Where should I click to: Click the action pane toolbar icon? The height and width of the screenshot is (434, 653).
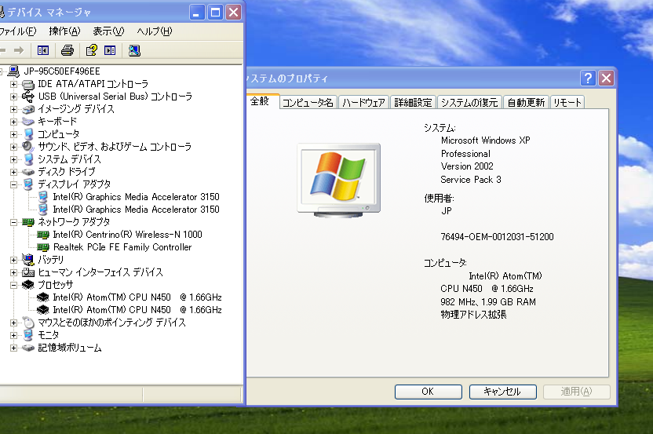pos(110,50)
